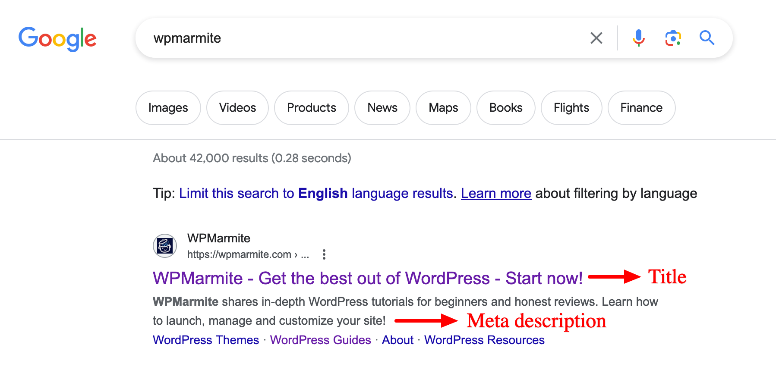Expand the breadcrumb ellipsis in the result URL

click(305, 254)
